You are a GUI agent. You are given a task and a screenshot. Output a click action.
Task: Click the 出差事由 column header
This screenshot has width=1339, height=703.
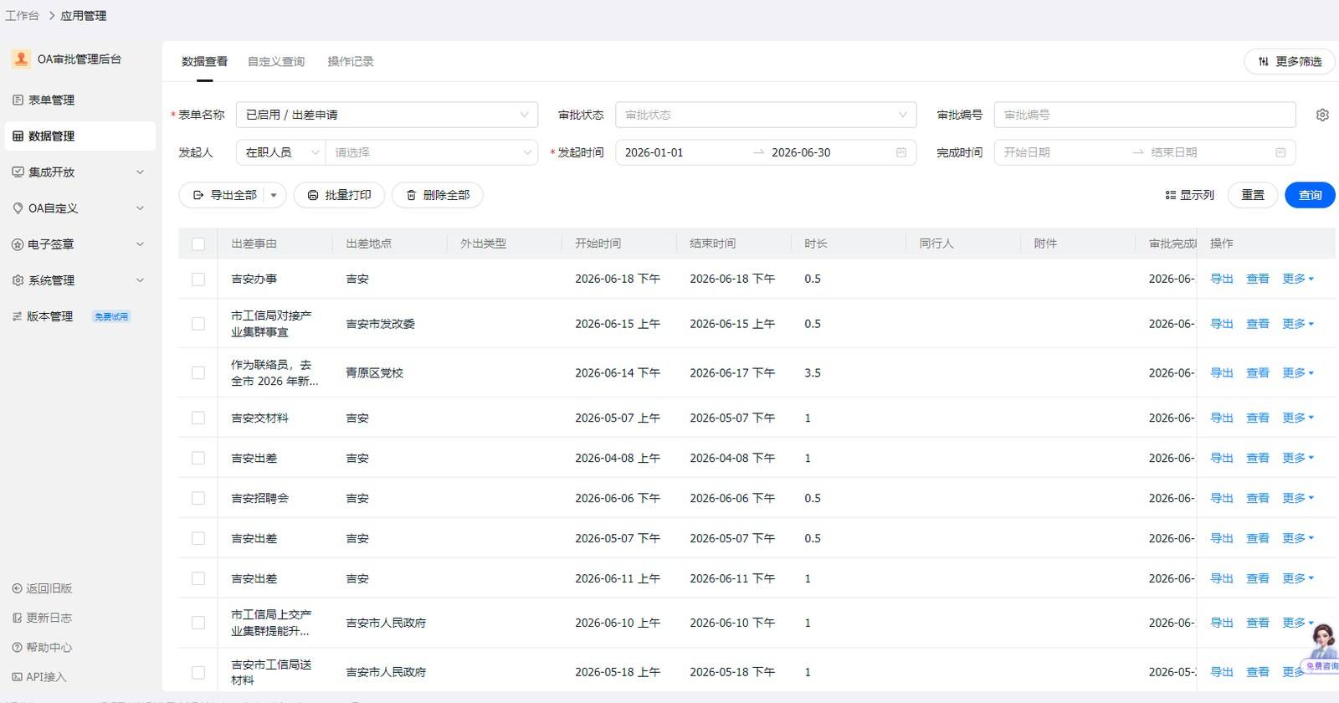[254, 244]
